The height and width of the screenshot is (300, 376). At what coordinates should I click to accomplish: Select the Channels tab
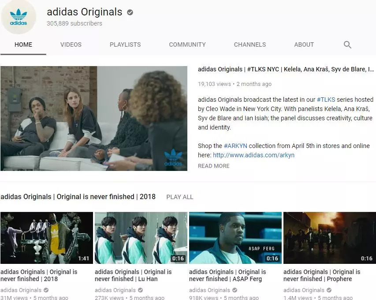click(250, 44)
